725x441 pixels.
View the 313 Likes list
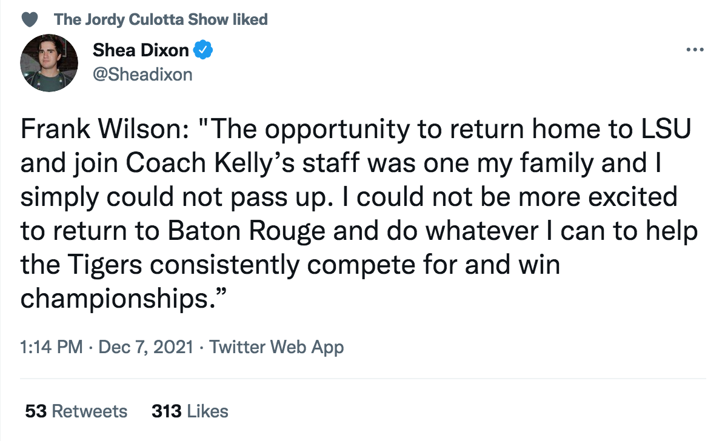pyautogui.click(x=190, y=411)
